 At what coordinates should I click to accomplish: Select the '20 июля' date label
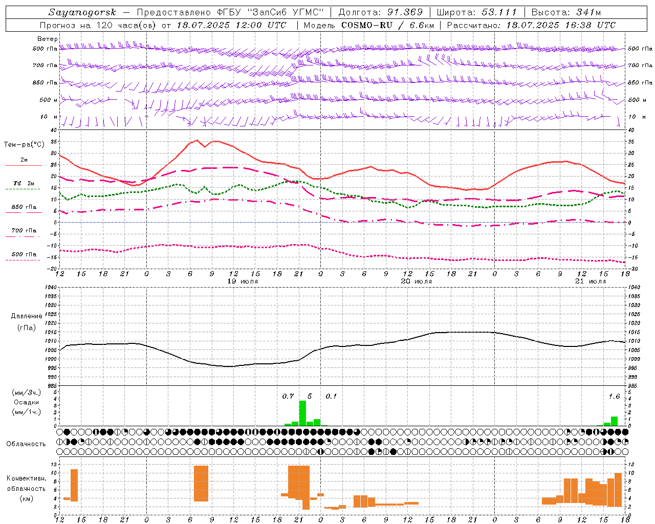(x=417, y=281)
